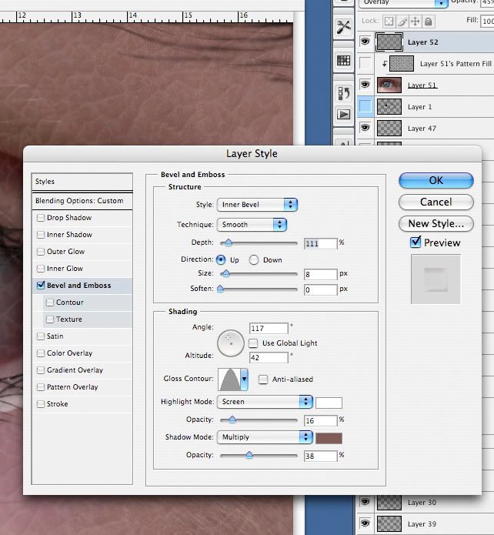
Task: Toggle Lock transparent pixels icon
Action: [x=389, y=22]
